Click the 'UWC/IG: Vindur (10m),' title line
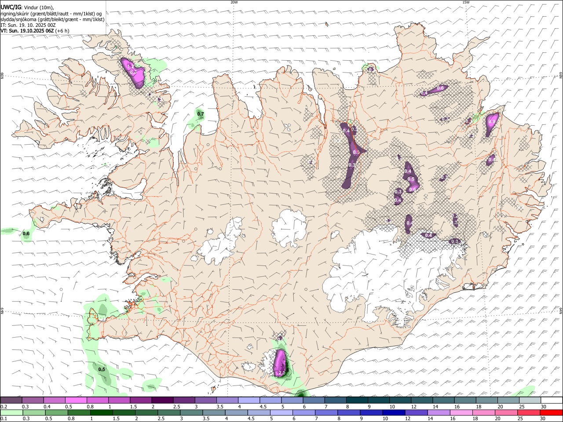Viewport: 563px width, 422px height. coord(28,7)
